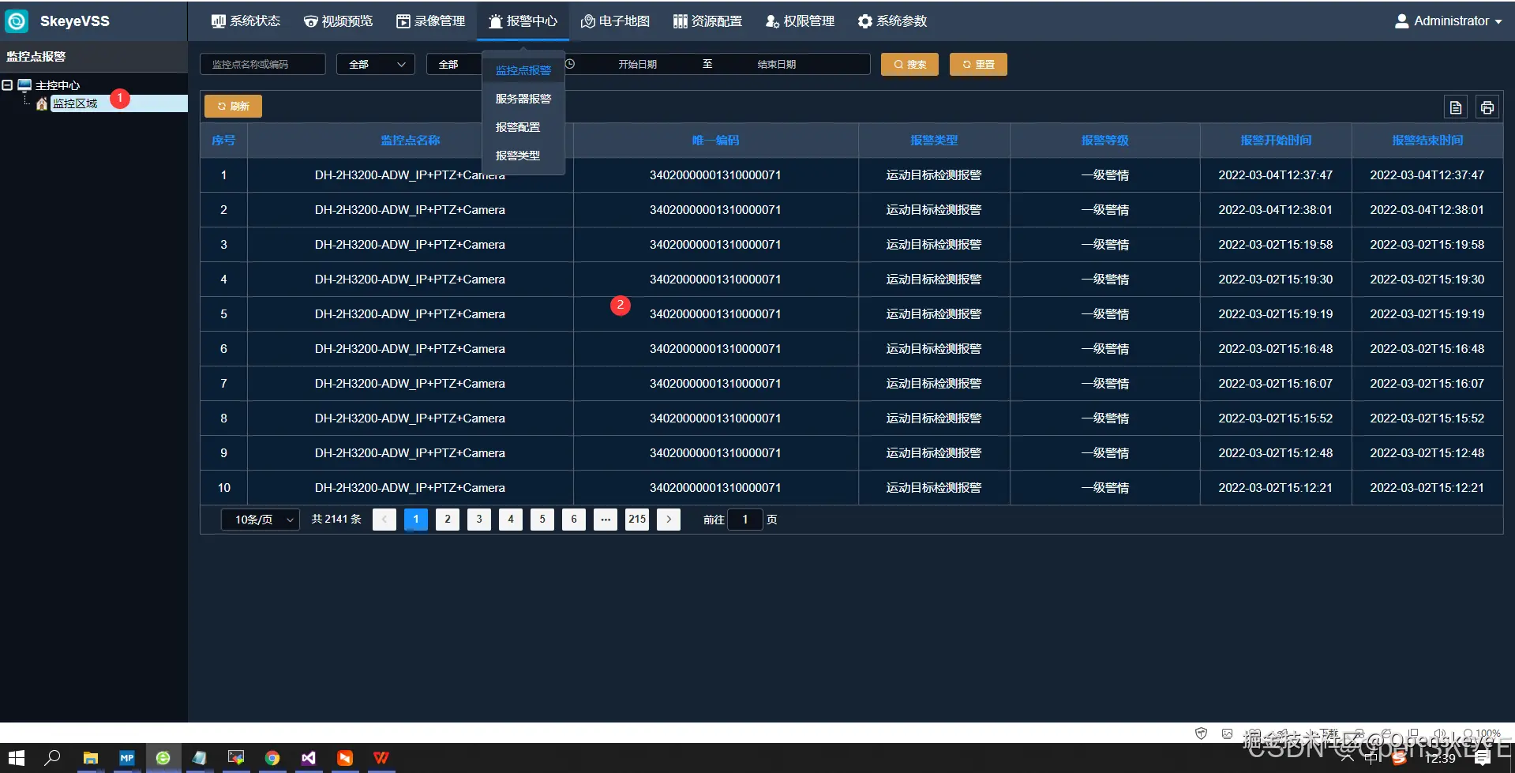Screen dimensions: 1515x773
Task: Open 报警中心 in the top navigation
Action: pyautogui.click(x=523, y=21)
